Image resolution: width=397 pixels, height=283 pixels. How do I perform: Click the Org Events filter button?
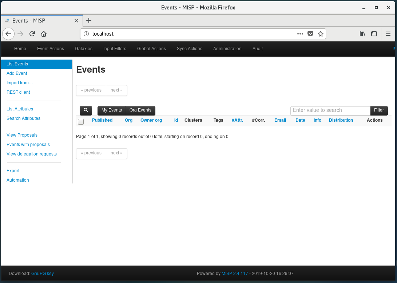[x=140, y=110]
